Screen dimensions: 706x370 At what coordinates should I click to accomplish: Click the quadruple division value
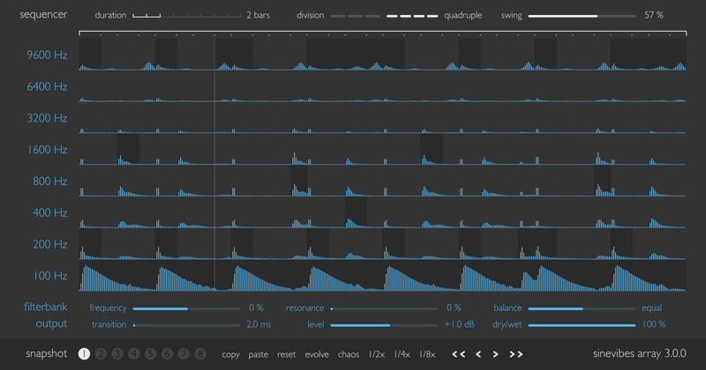pos(462,16)
